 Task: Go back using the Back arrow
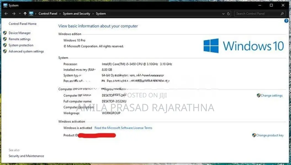coord(6,14)
